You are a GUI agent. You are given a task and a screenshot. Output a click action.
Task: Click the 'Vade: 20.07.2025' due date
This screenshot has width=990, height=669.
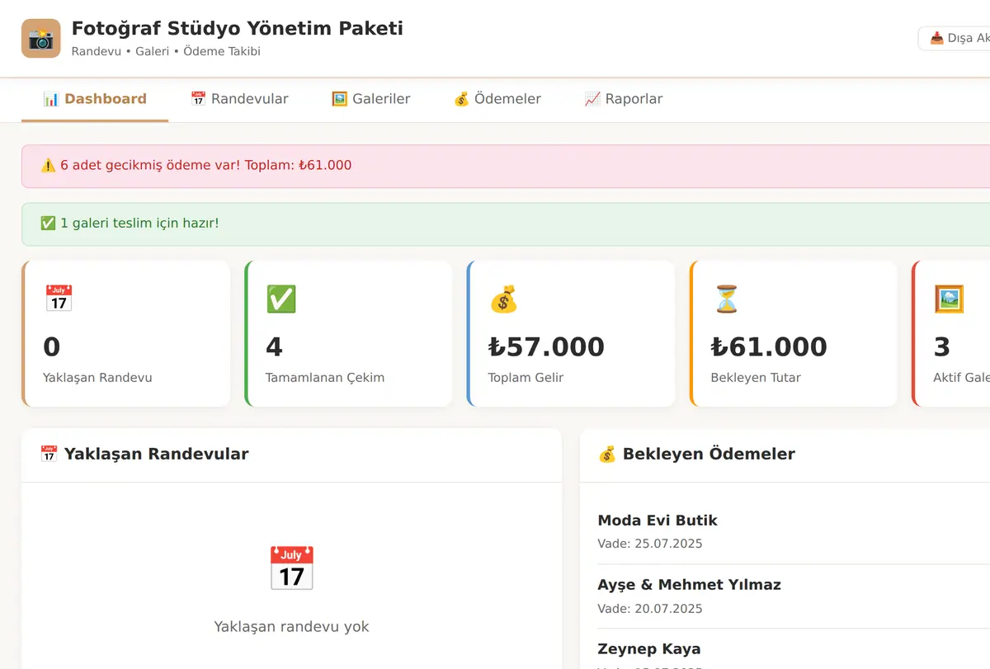[x=650, y=609]
